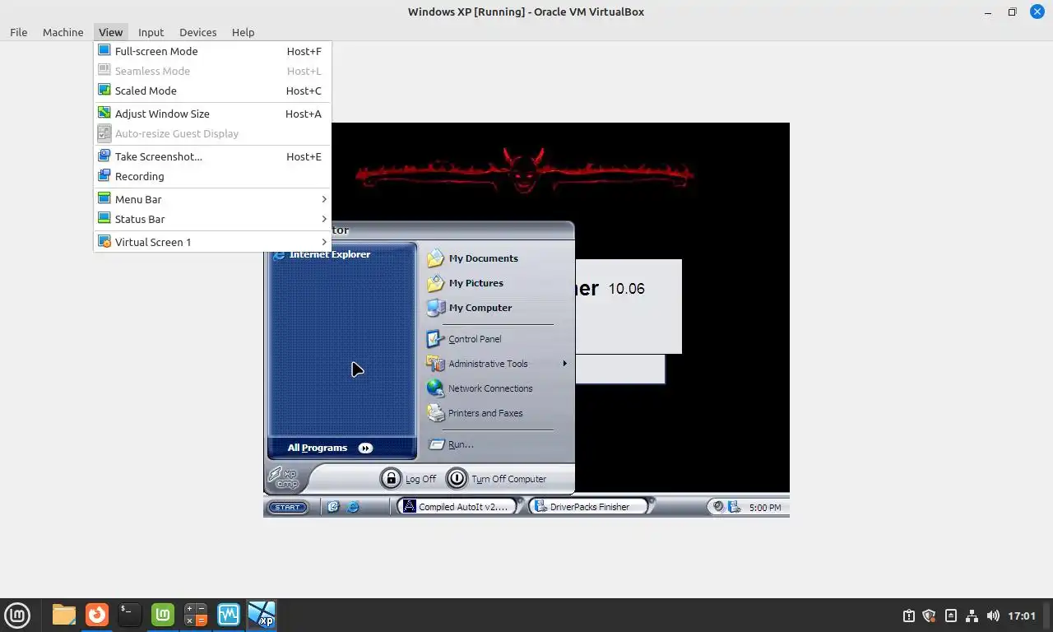This screenshot has height=632, width=1053.
Task: Click the XP tray icon left of clock
Action: tap(734, 507)
